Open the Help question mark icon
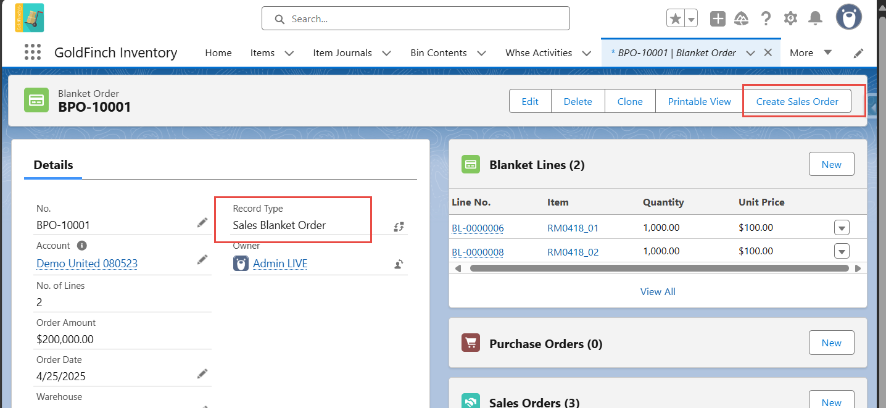This screenshot has width=886, height=408. click(x=766, y=19)
